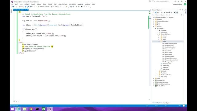Click Solution Explorer Refresh icon
Viewport: 197px width, 111px height.
click(x=167, y=12)
